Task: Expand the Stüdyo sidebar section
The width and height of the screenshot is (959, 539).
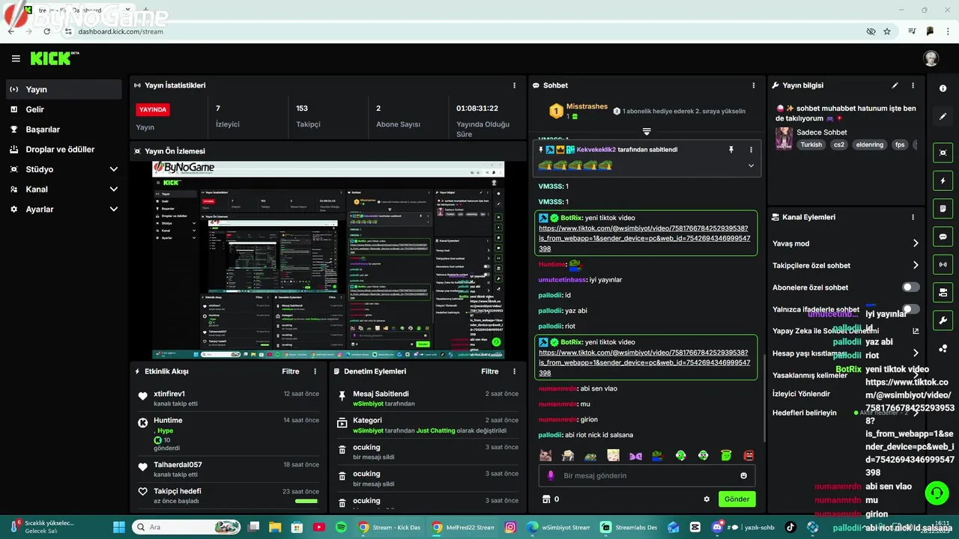Action: 114,169
